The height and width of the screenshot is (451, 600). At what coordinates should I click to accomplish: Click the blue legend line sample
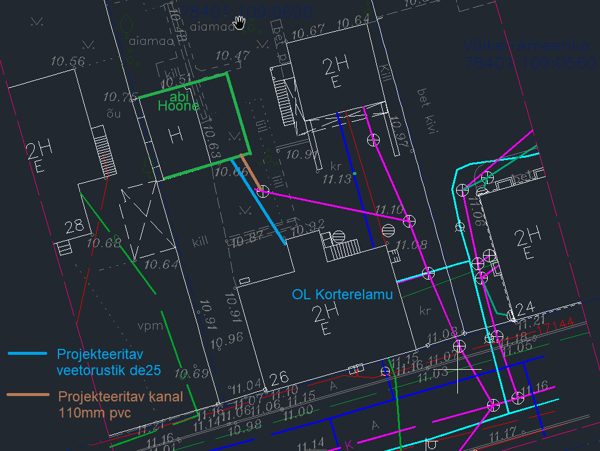[x=27, y=354]
